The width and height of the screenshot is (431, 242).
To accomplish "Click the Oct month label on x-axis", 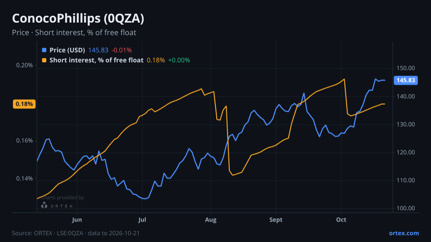I will [341, 220].
